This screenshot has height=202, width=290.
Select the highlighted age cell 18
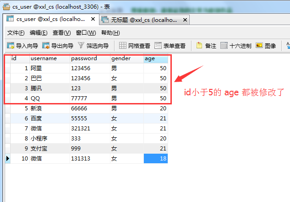point(156,158)
